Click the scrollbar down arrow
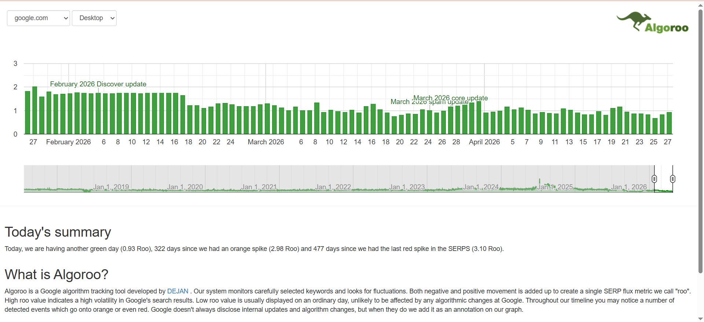 coord(700,319)
